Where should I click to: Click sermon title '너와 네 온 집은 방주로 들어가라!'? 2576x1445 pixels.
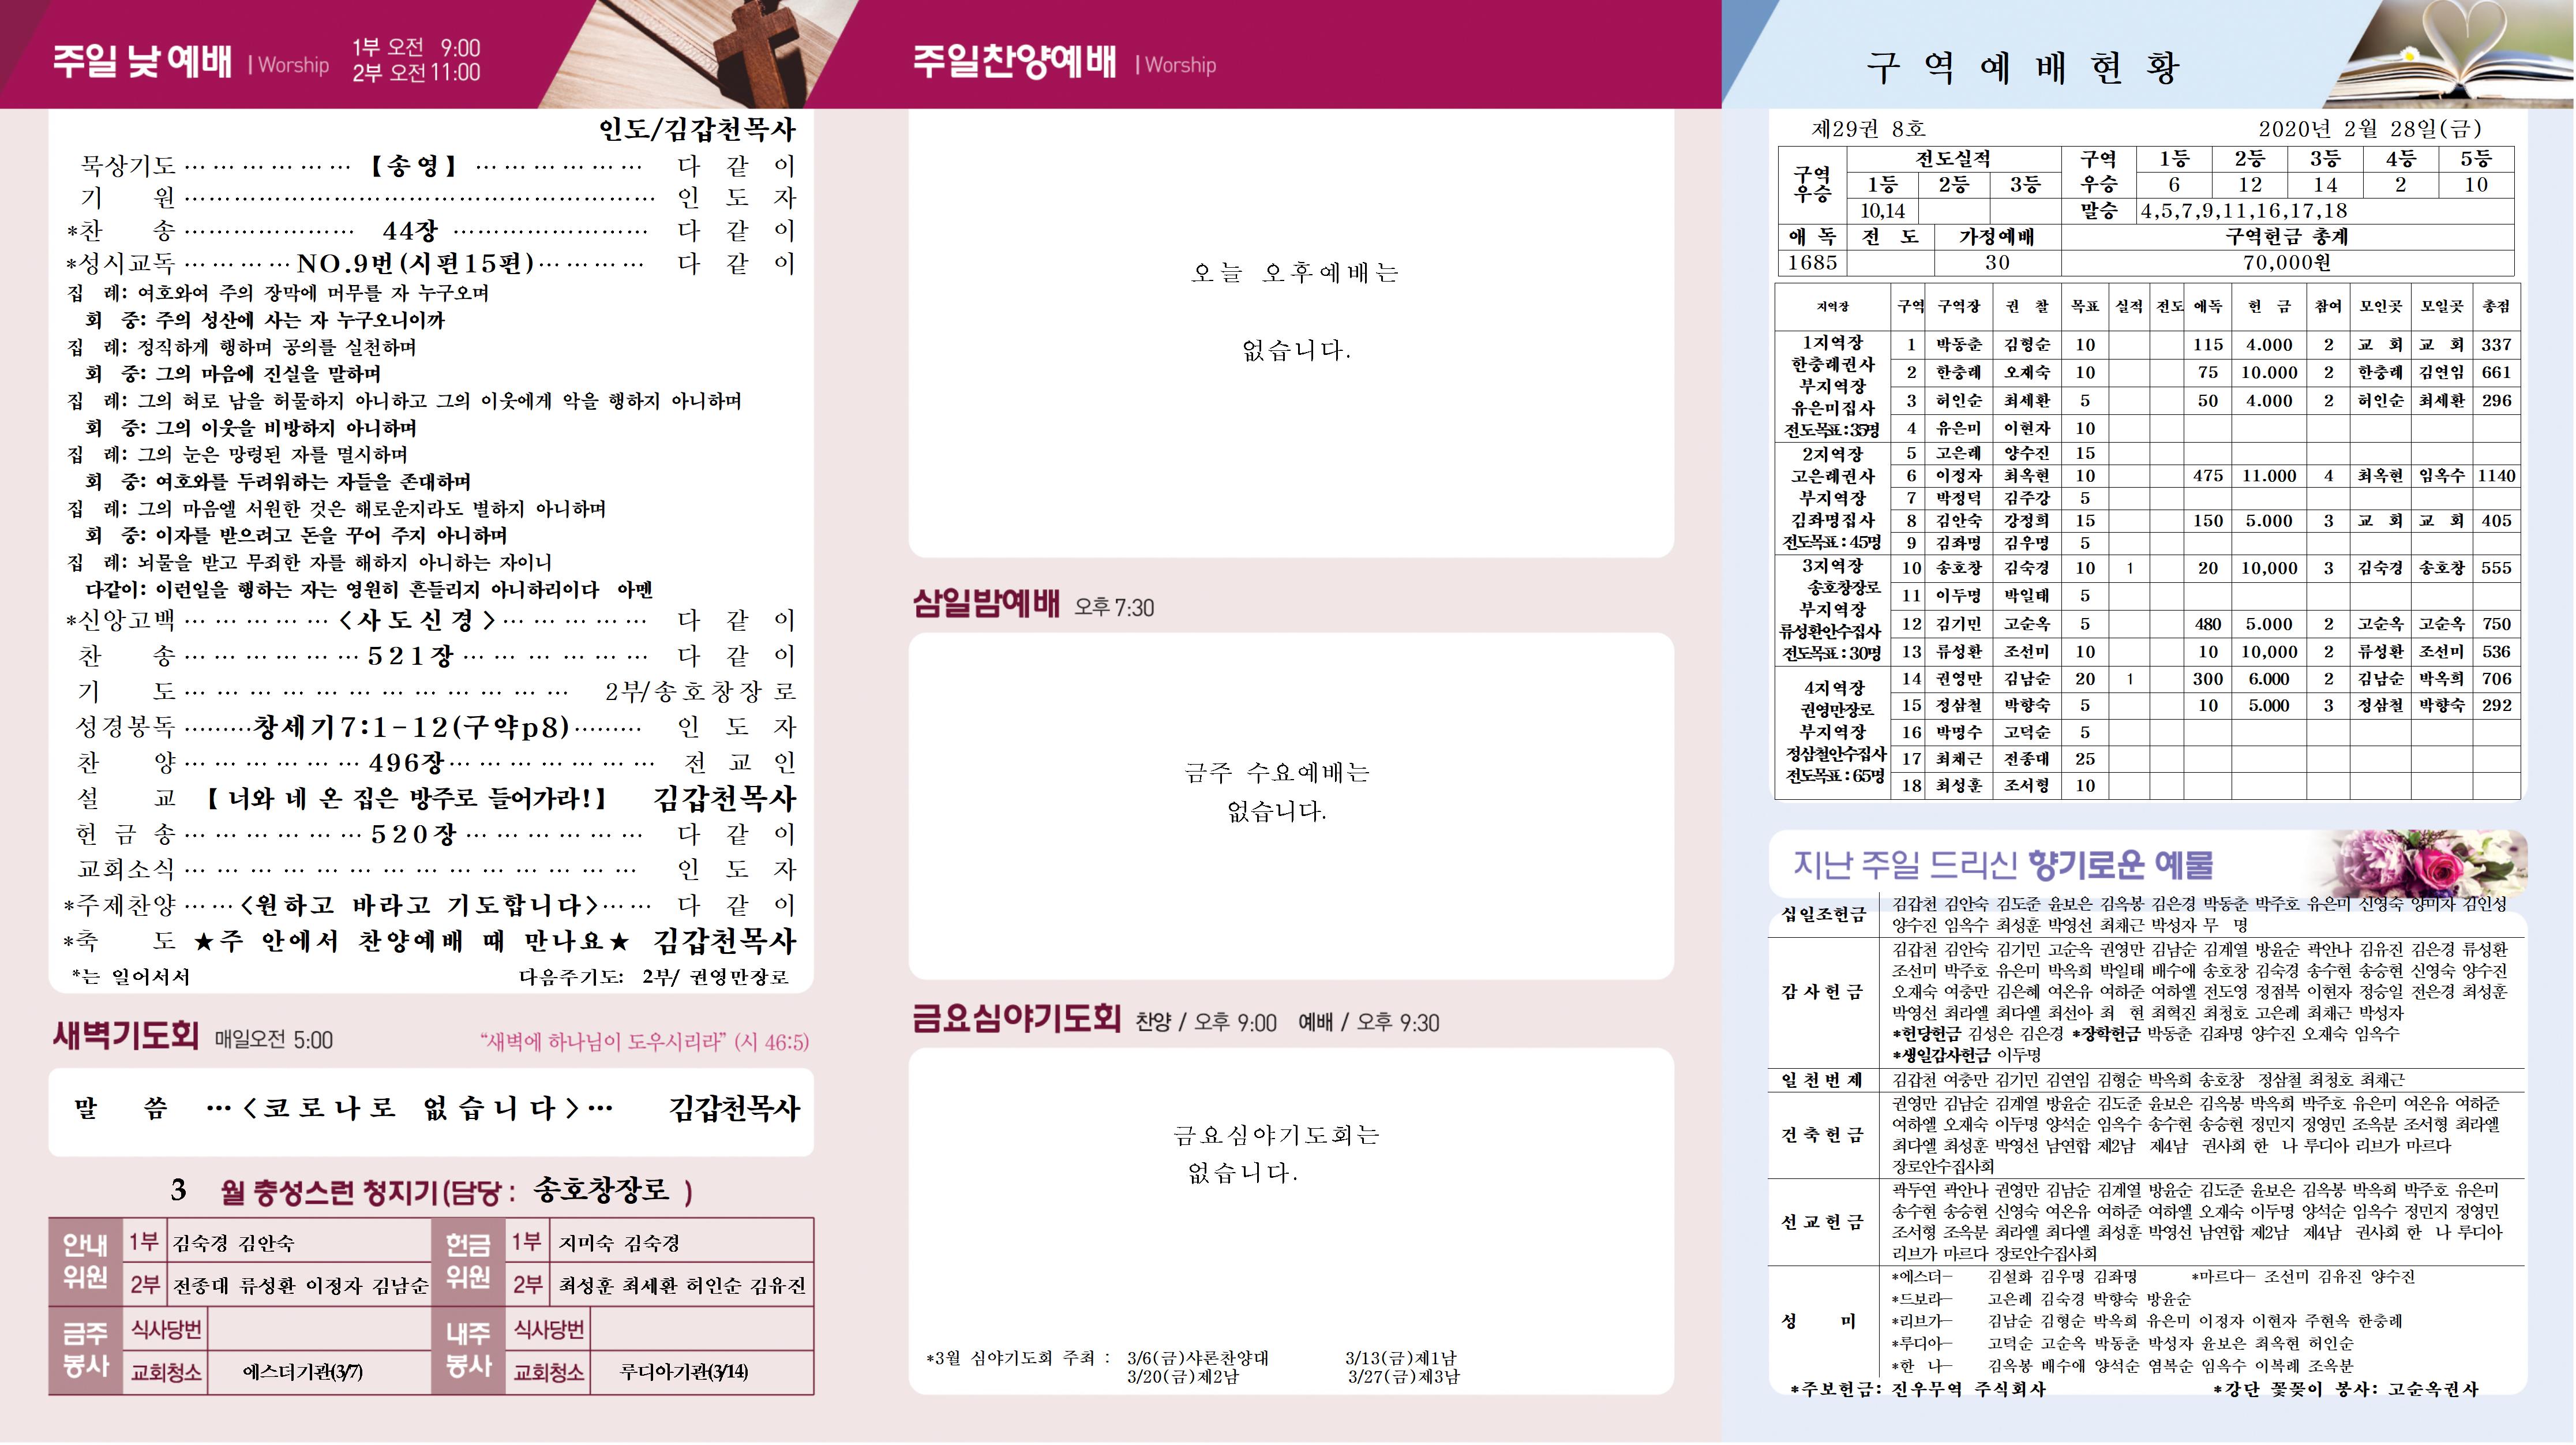406,799
